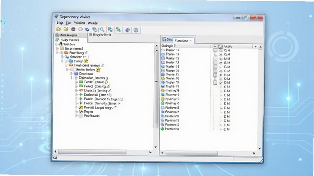
Task: Click the 'Sal' status bar text
Action: pos(55,158)
